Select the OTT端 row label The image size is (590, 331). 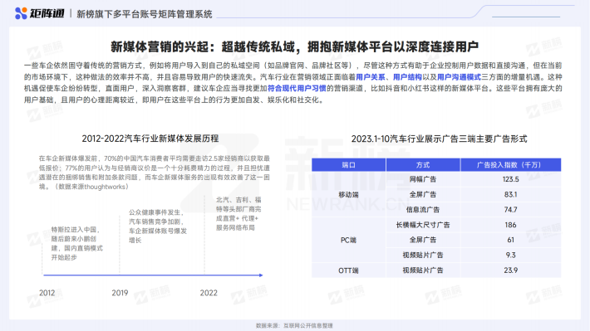pos(348,270)
